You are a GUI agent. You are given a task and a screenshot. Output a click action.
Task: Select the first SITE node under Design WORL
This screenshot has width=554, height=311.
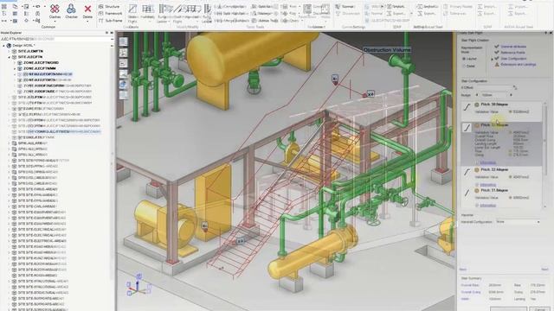click(30, 51)
